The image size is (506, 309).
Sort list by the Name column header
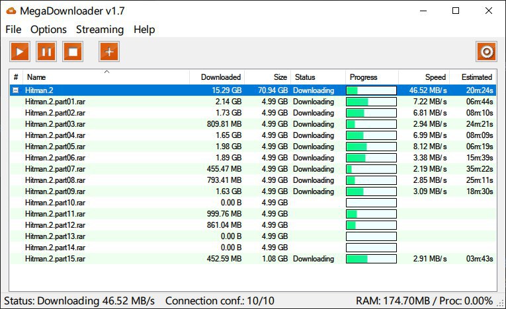tap(106, 77)
